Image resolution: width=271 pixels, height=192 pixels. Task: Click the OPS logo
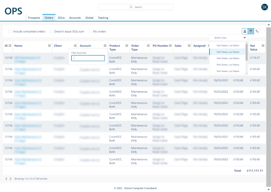point(13,11)
